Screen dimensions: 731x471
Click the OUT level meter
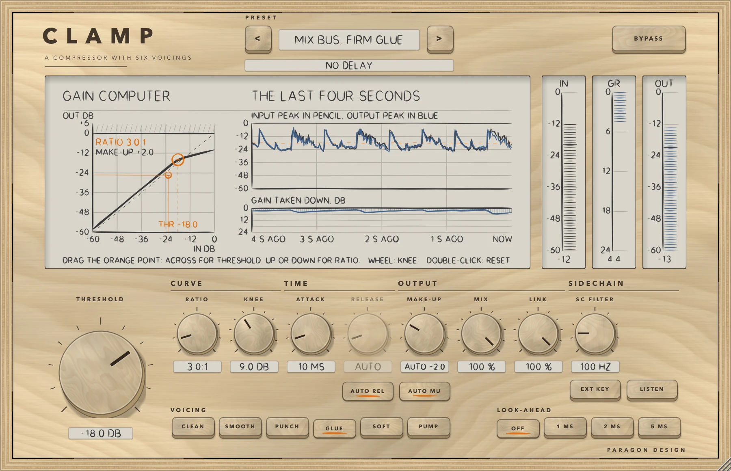(664, 172)
